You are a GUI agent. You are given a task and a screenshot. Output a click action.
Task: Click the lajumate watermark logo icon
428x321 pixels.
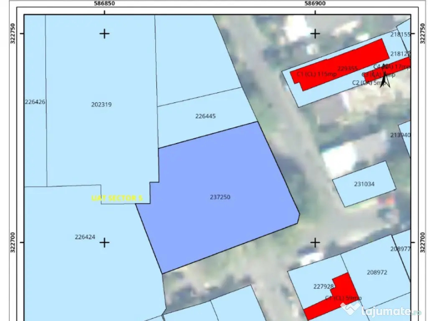click(x=349, y=310)
